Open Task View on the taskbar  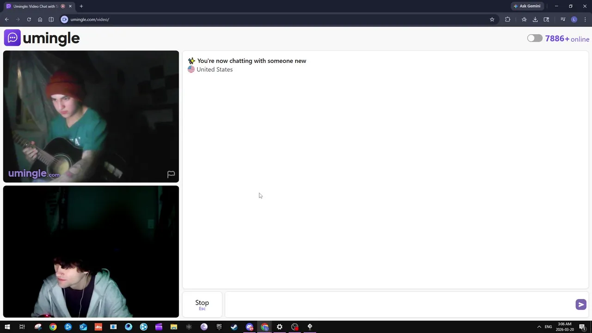pos(22,327)
